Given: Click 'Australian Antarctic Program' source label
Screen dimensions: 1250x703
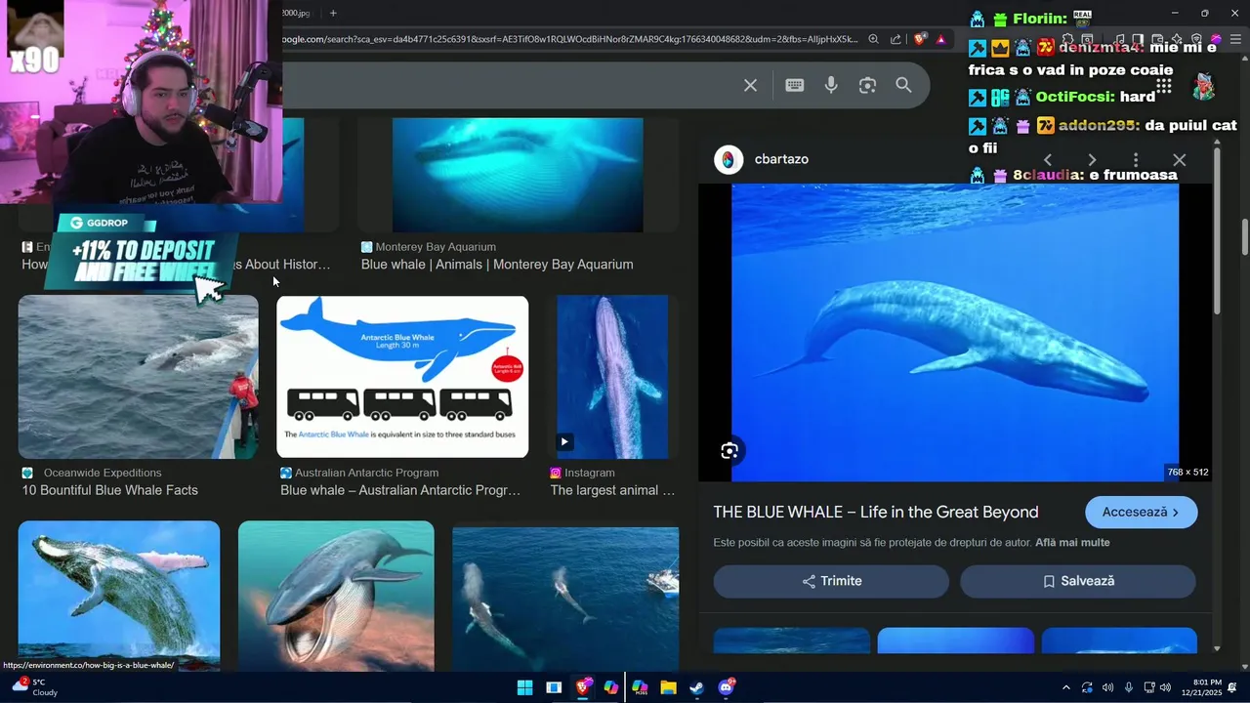Looking at the screenshot, I should tap(366, 473).
